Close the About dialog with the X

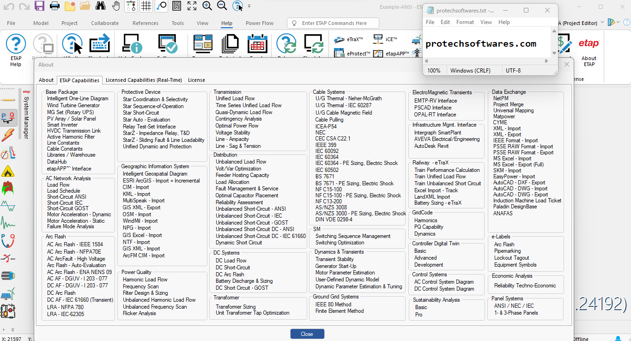pos(567,64)
